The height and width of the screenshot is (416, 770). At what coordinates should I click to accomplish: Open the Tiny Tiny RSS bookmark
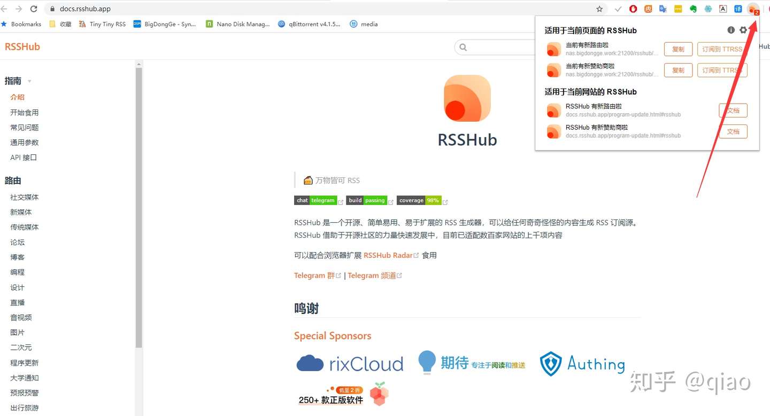102,24
